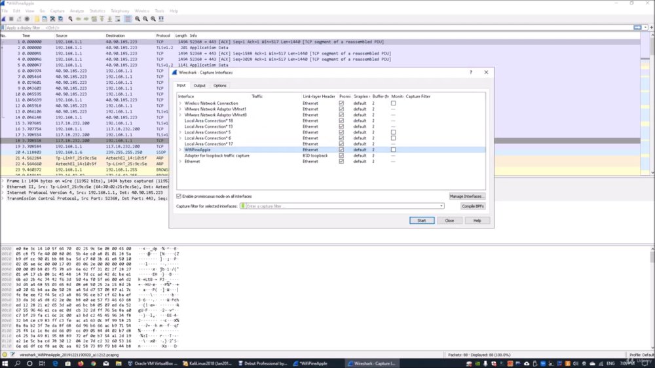Screen dimensions: 655x368
Task: Click the find packet magnifier icon
Action: click(70, 19)
